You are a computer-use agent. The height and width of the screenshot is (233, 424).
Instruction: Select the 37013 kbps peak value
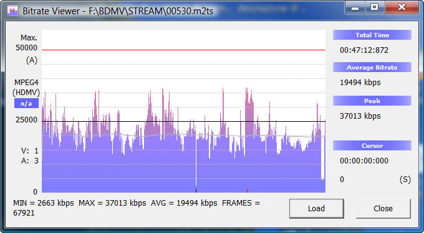pos(360,116)
